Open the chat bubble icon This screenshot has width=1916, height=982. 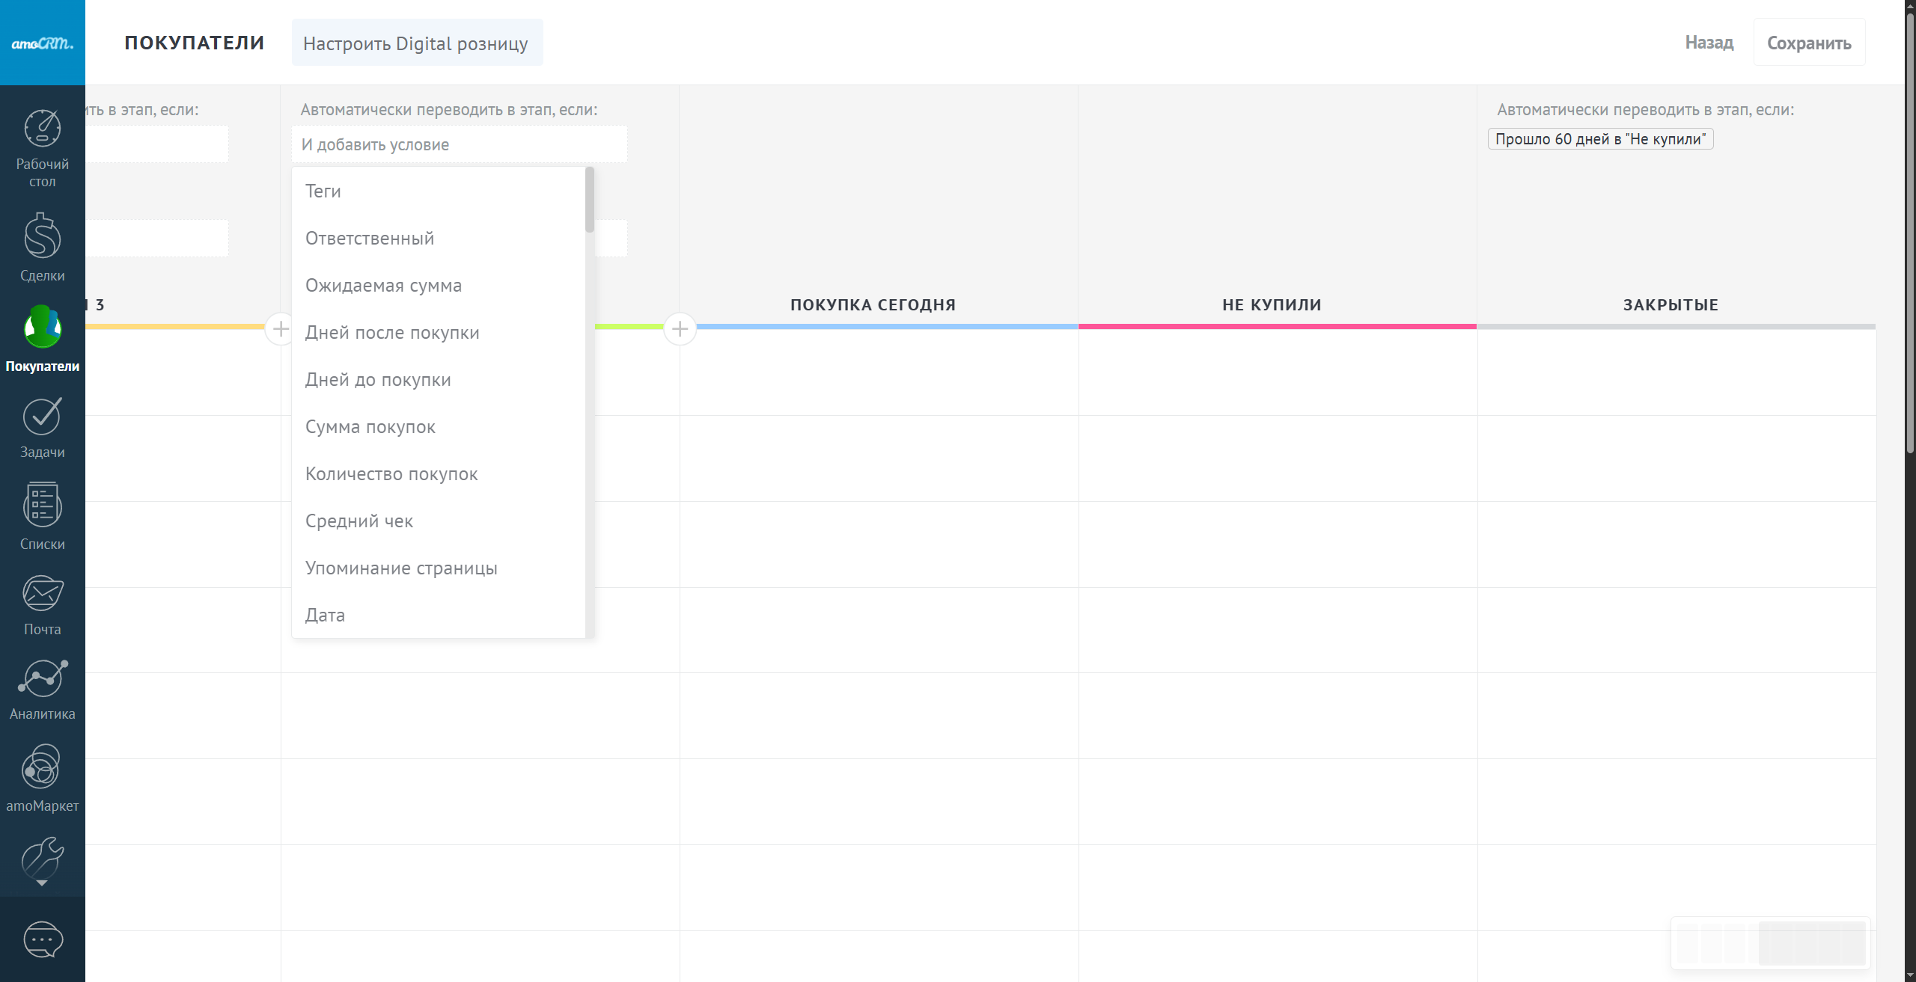(x=43, y=939)
